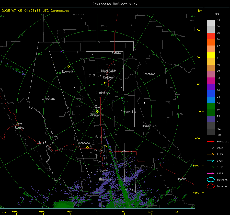The height and width of the screenshot is (215, 230).
Task: Select the Okotoks label
Action: pyautogui.click(x=102, y=171)
